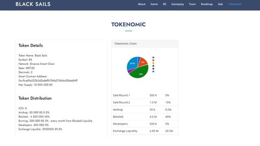Image resolution: width=260 pixels, height=146 pixels.
Task: Click the Developers: 500 000 5% line
Action: [x=34, y=125]
